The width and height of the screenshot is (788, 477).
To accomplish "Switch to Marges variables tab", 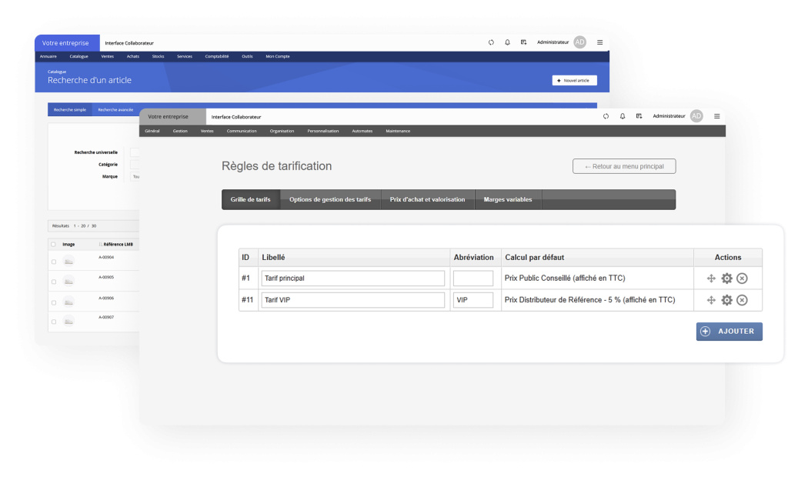I will (x=508, y=200).
